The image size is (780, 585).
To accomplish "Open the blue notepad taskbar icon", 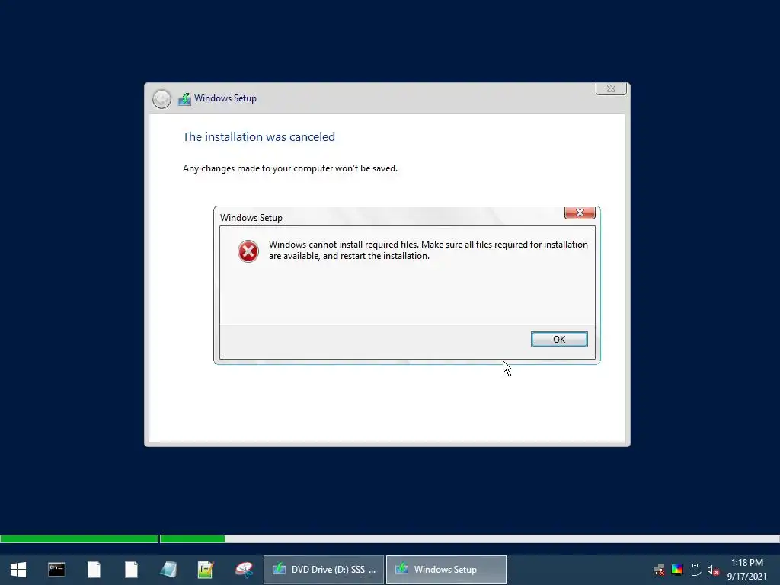I will pos(168,570).
